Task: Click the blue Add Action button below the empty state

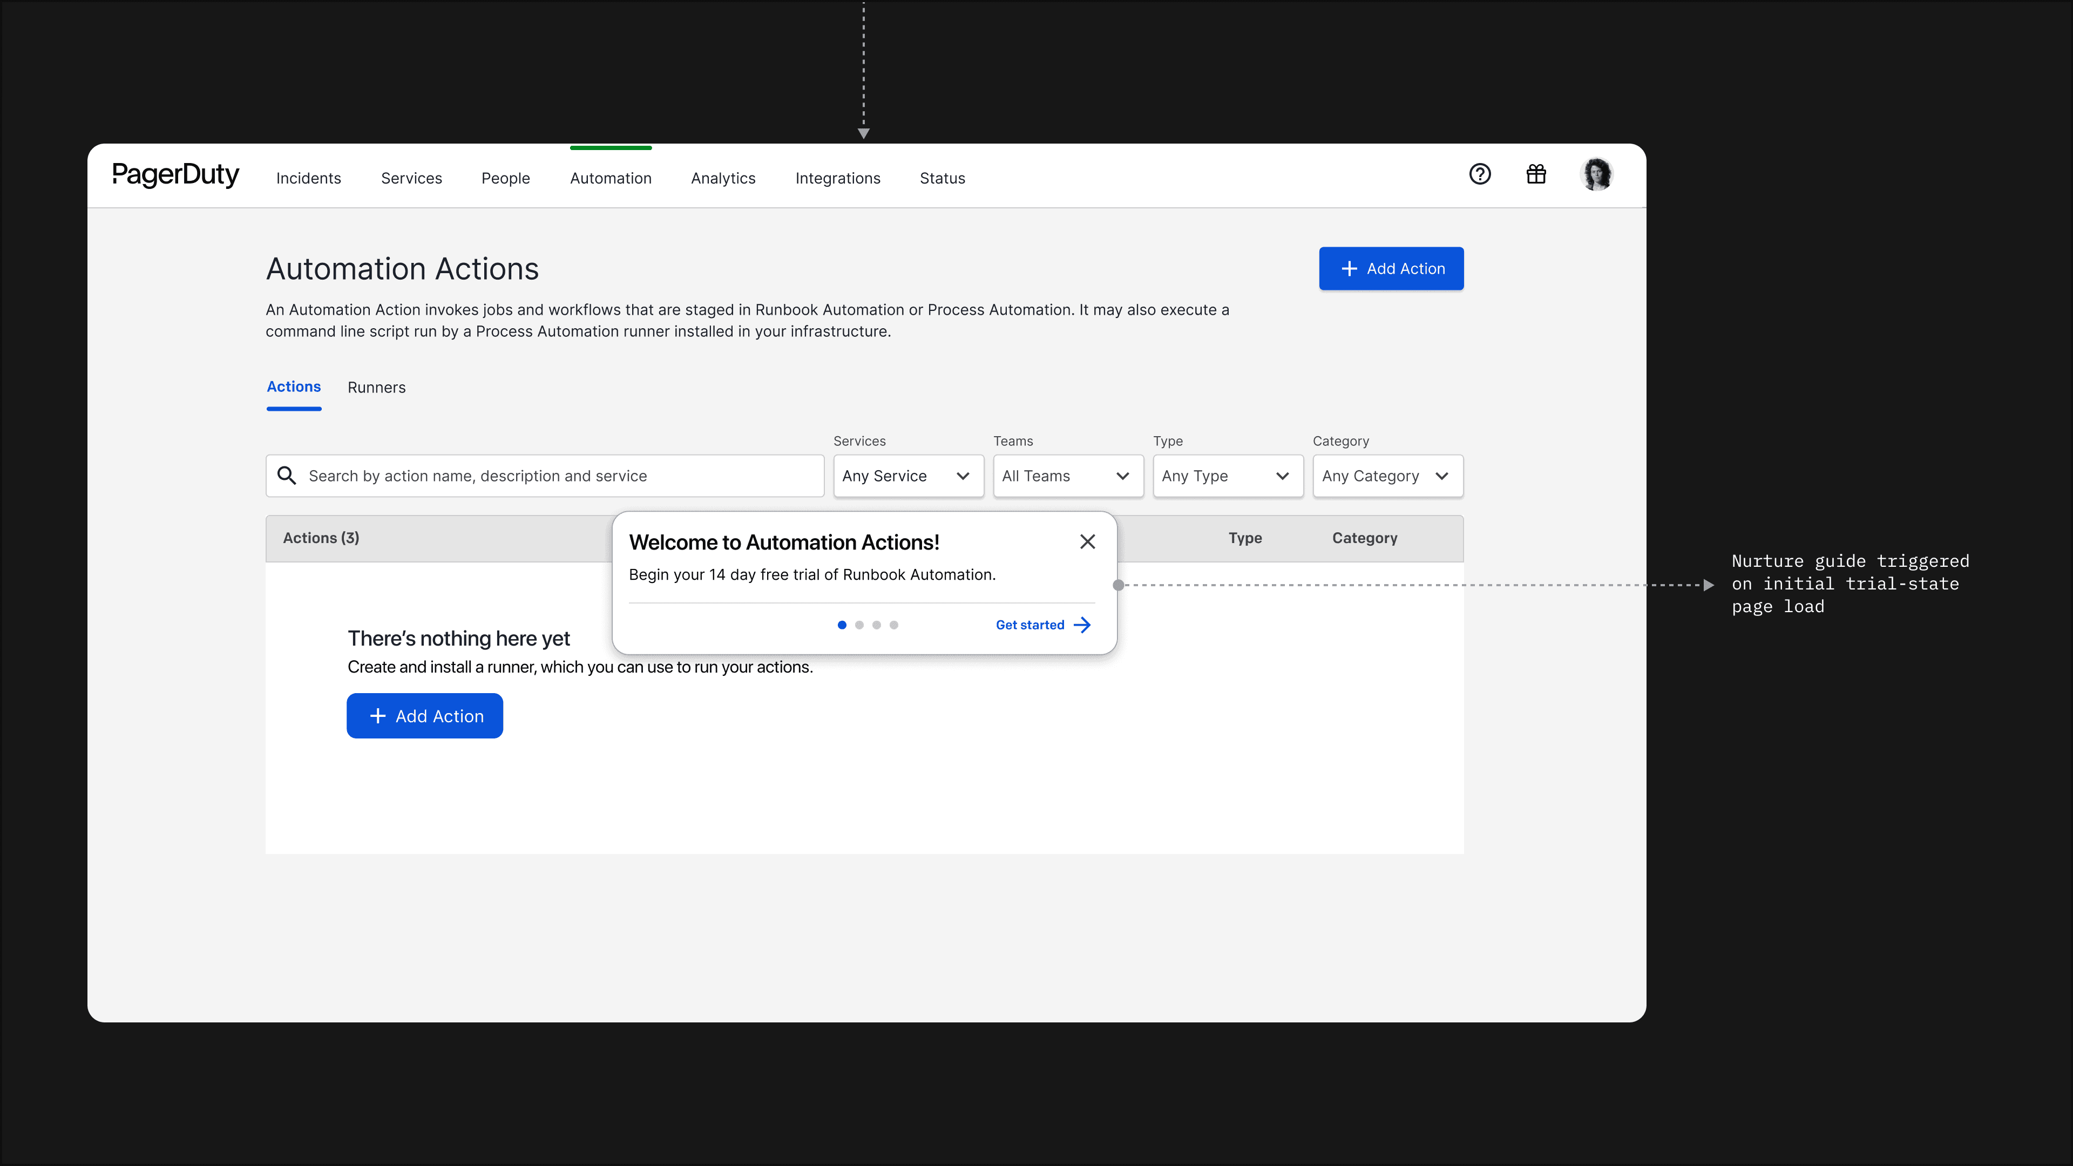Action: coord(424,715)
